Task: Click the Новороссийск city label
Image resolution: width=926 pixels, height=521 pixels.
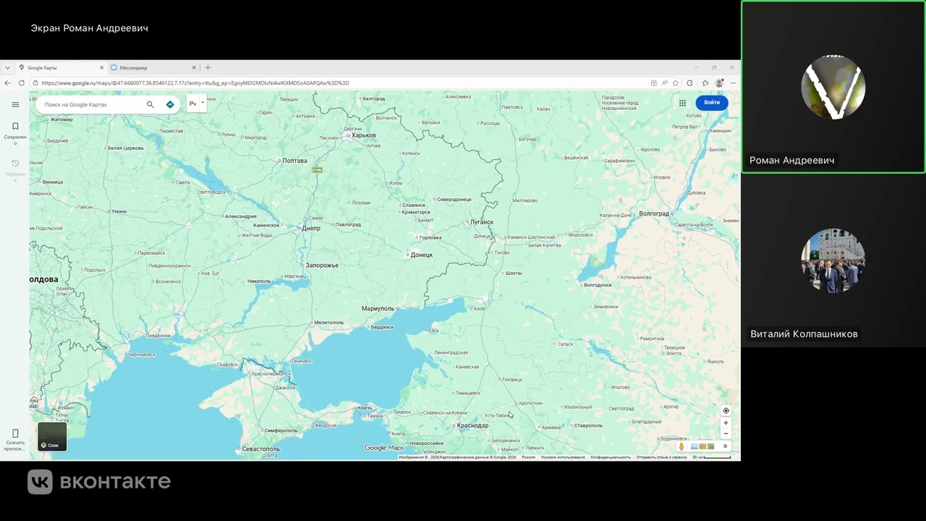Action: [x=425, y=443]
